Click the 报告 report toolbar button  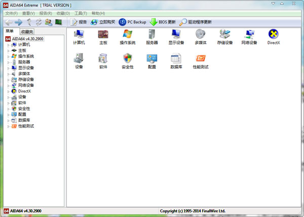pyautogui.click(x=79, y=22)
